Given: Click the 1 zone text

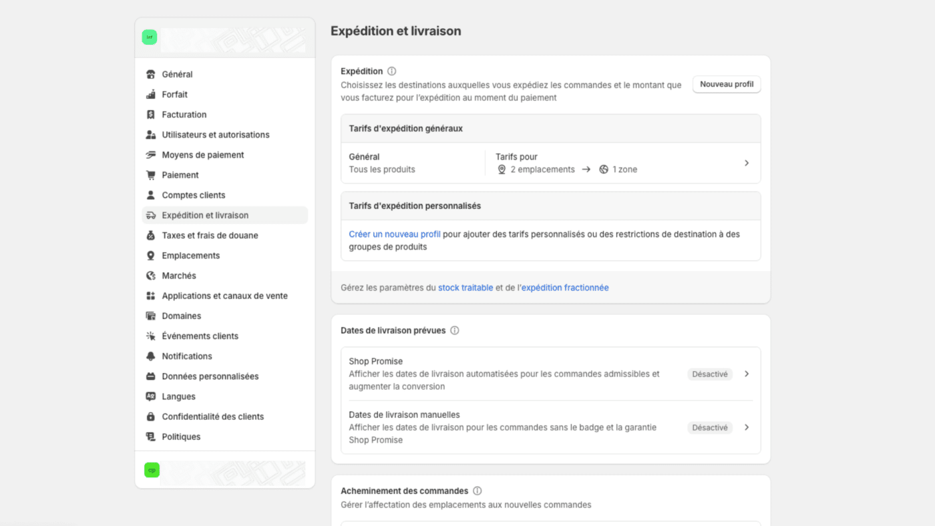Looking at the screenshot, I should (x=625, y=170).
